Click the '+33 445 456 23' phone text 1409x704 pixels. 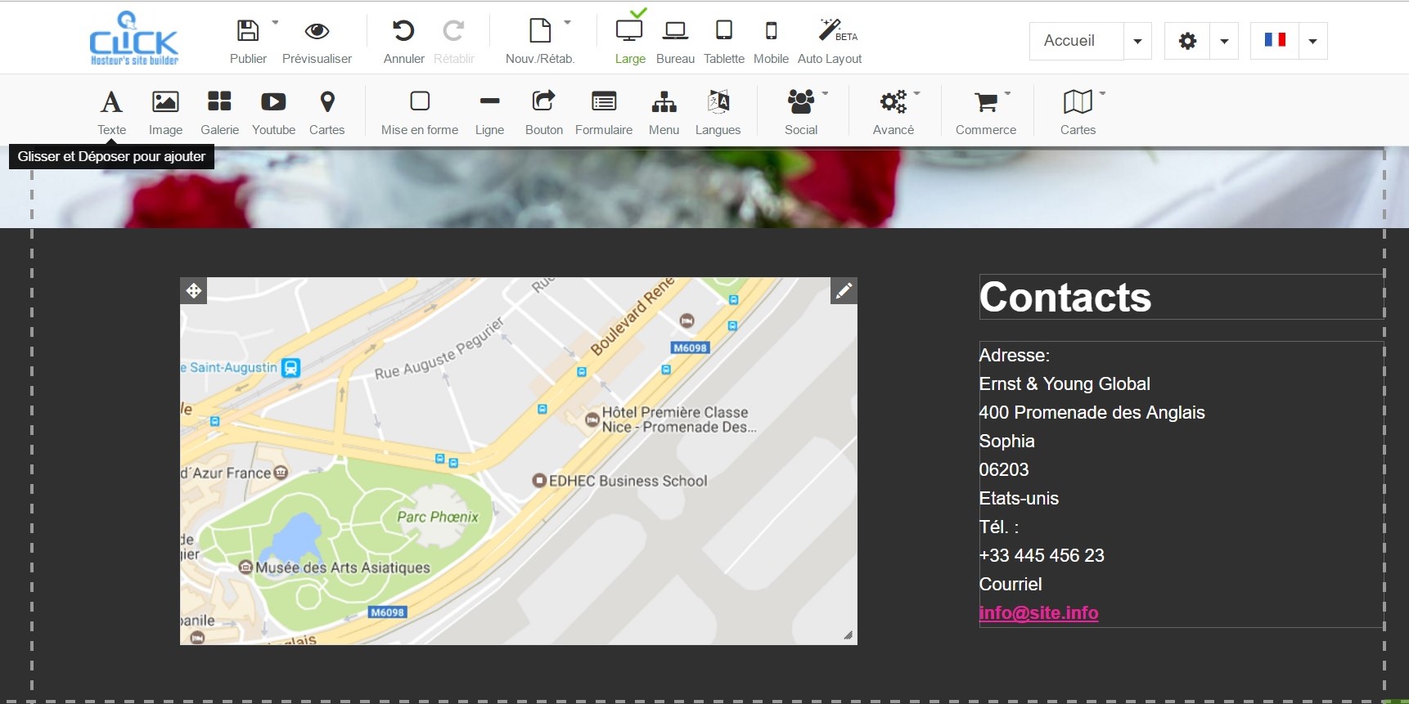[1042, 555]
